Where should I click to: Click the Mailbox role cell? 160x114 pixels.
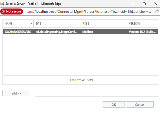click(x=88, y=32)
